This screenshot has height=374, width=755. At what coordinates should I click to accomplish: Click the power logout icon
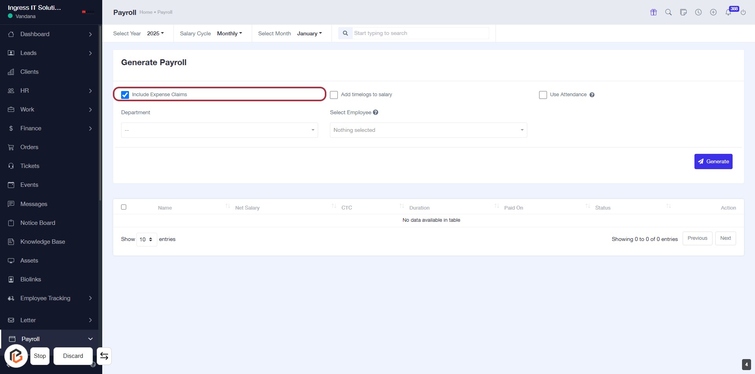(743, 13)
